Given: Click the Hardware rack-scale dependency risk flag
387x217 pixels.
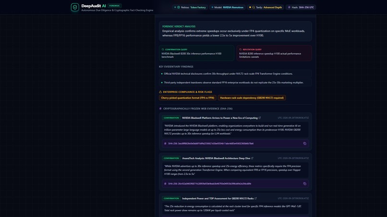Looking at the screenshot, I should (x=252, y=98).
